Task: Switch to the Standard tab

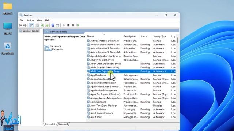Action: 63,124
